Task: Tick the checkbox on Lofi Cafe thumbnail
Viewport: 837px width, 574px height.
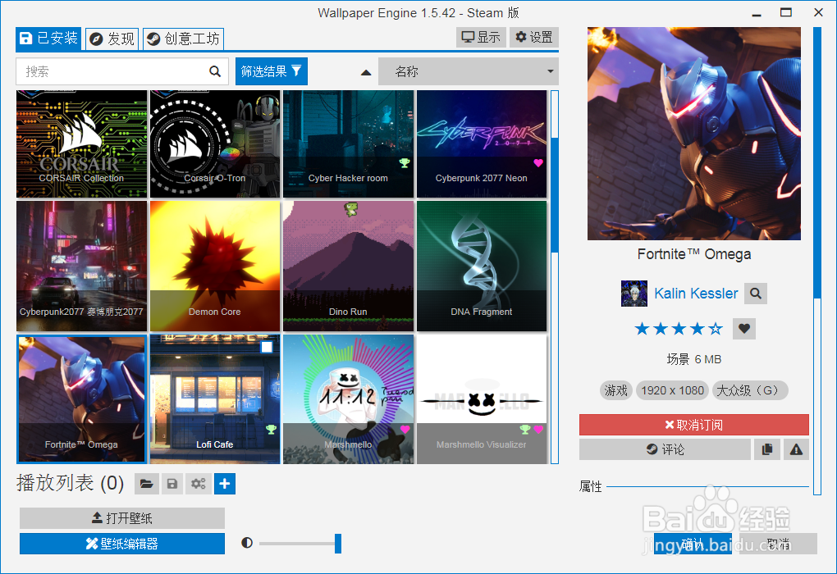Action: (267, 348)
